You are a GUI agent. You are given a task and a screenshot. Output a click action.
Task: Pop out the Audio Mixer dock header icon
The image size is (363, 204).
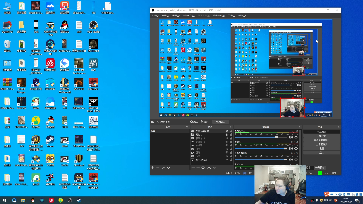tap(299, 127)
